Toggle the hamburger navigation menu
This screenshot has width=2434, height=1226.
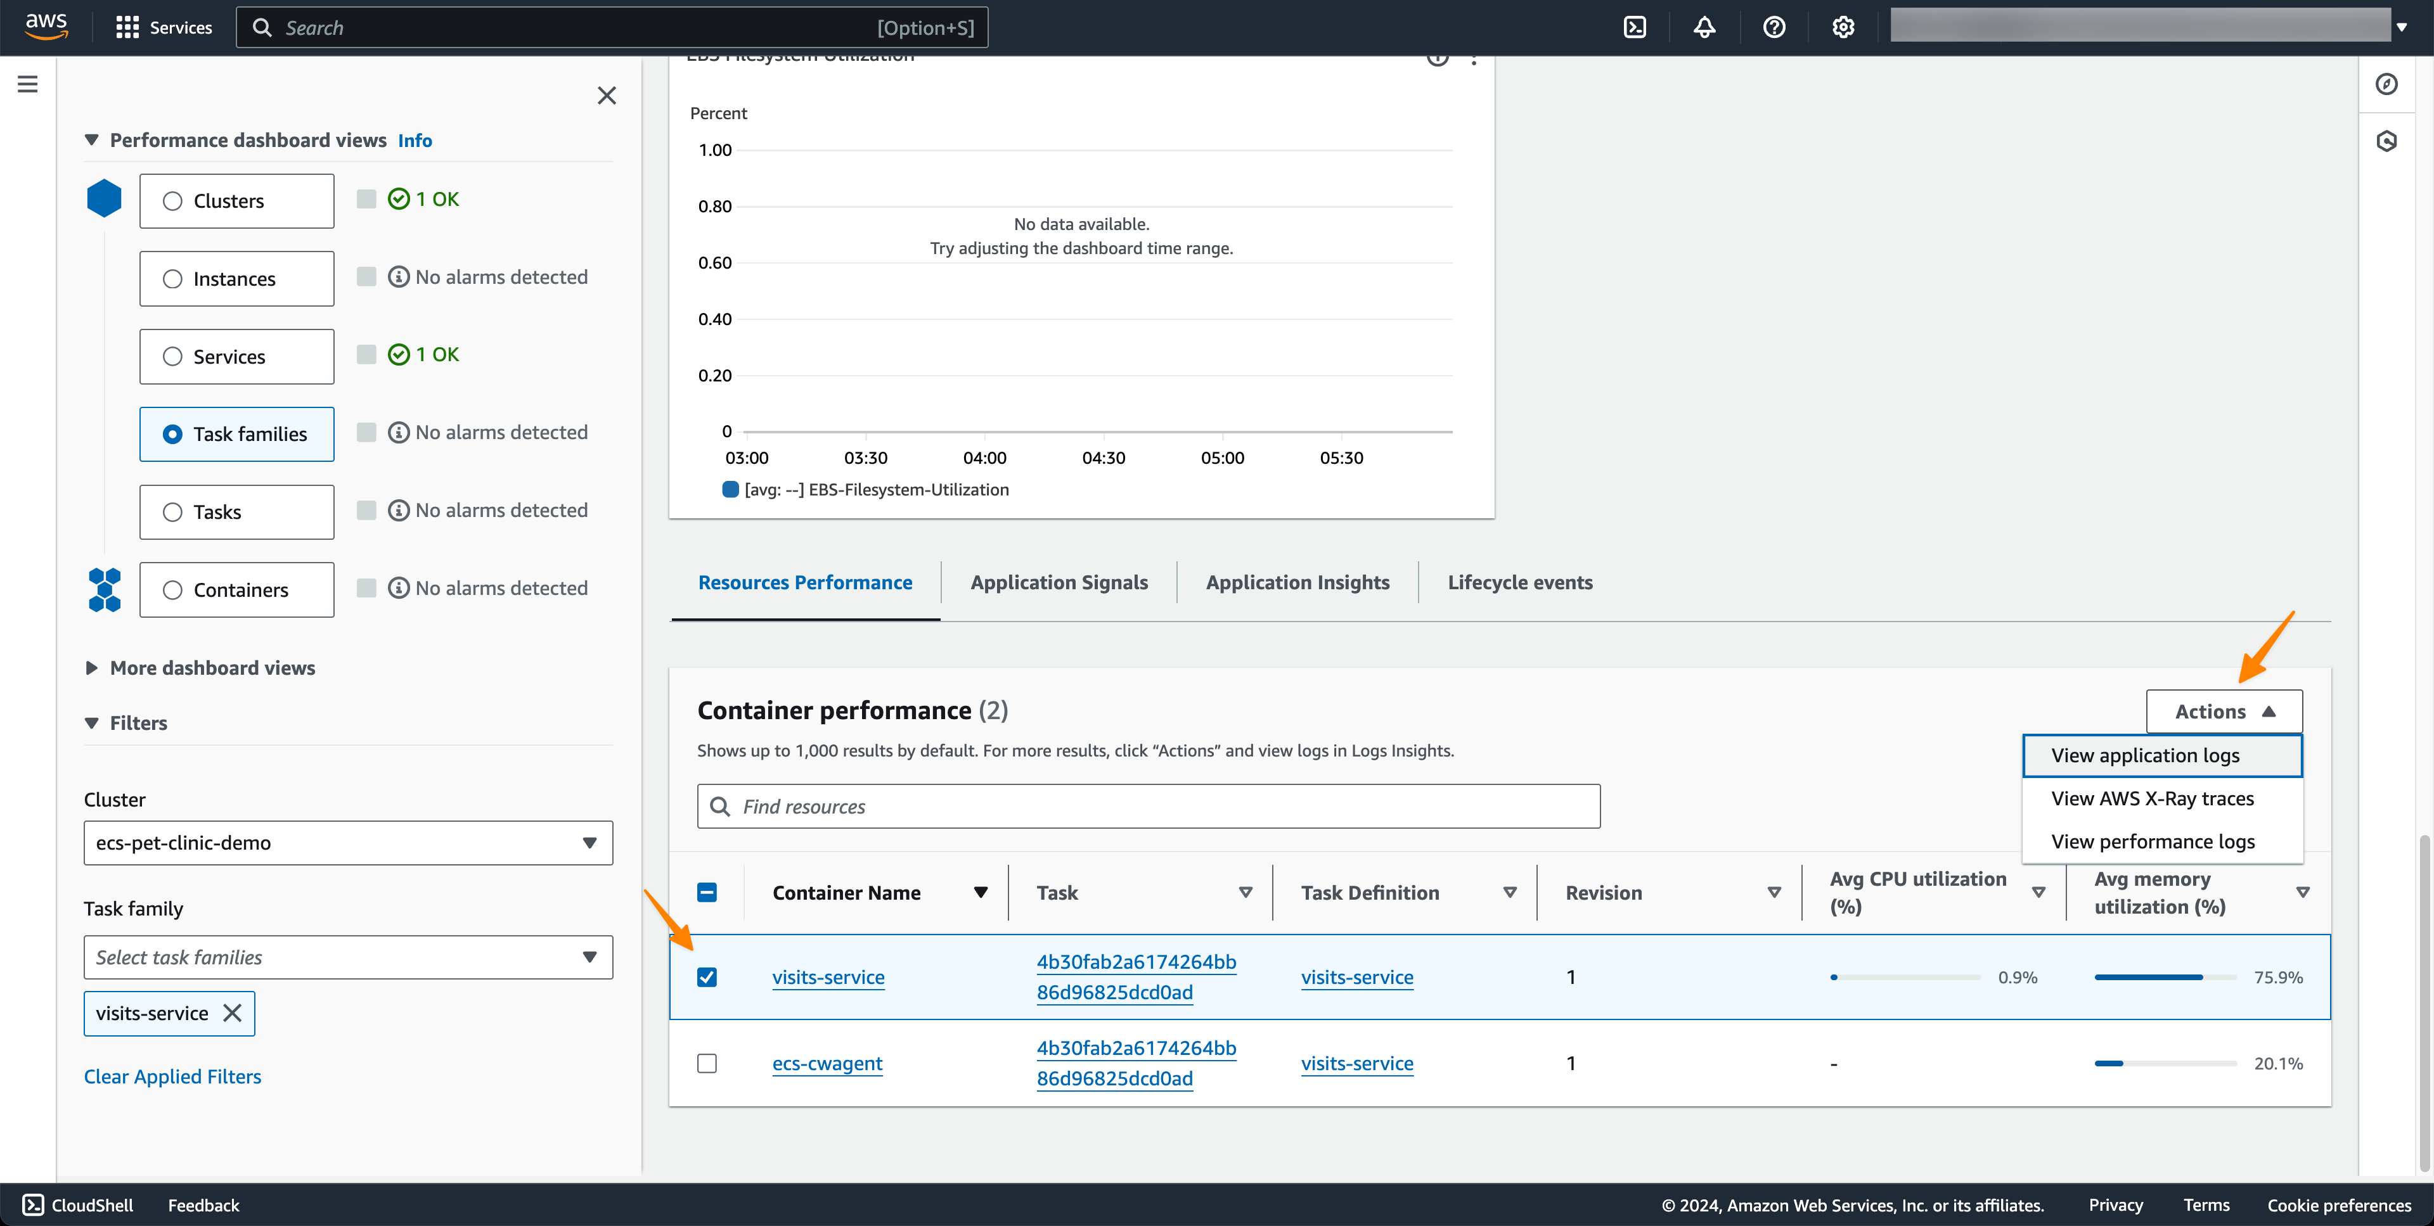tap(27, 84)
